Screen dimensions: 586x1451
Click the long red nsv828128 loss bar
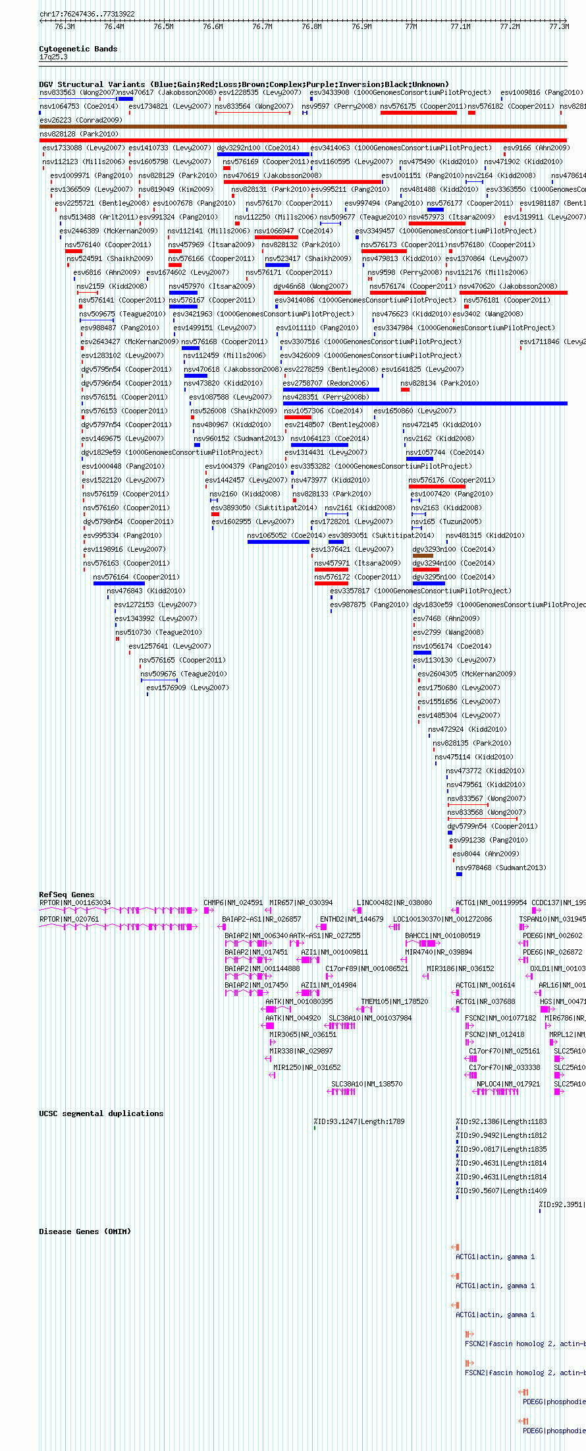click(303, 140)
